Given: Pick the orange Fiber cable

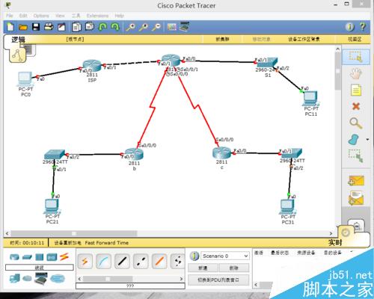Looking at the screenshot, I should tap(159, 262).
